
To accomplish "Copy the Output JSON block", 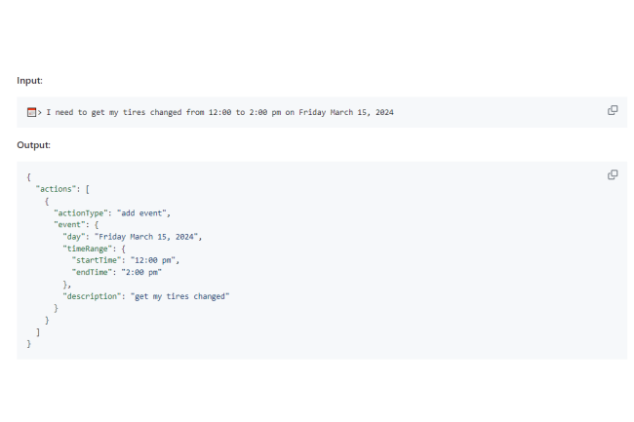I will tap(613, 174).
